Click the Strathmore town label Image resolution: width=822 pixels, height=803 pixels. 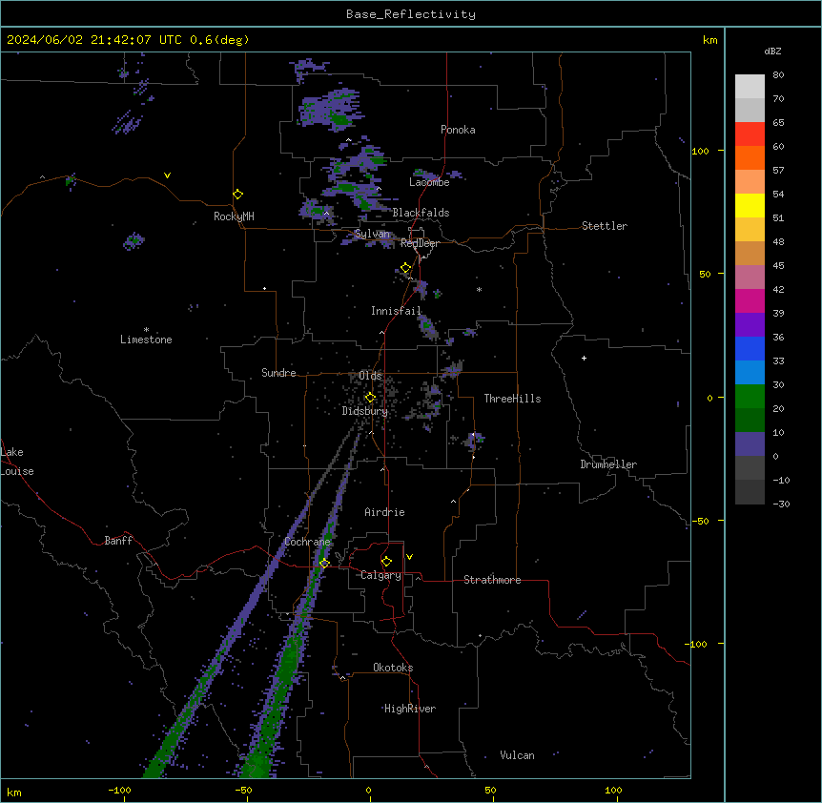pyautogui.click(x=492, y=580)
